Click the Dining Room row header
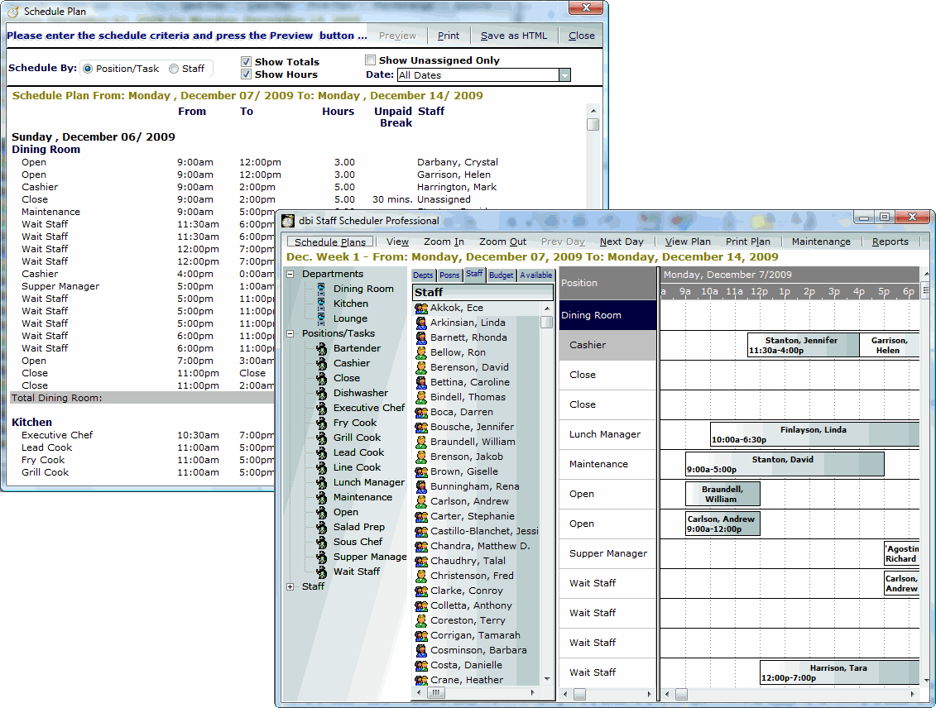This screenshot has width=936, height=708. click(607, 315)
